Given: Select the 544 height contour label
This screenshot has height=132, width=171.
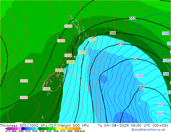Looking at the screenshot, I should (x=113, y=33).
